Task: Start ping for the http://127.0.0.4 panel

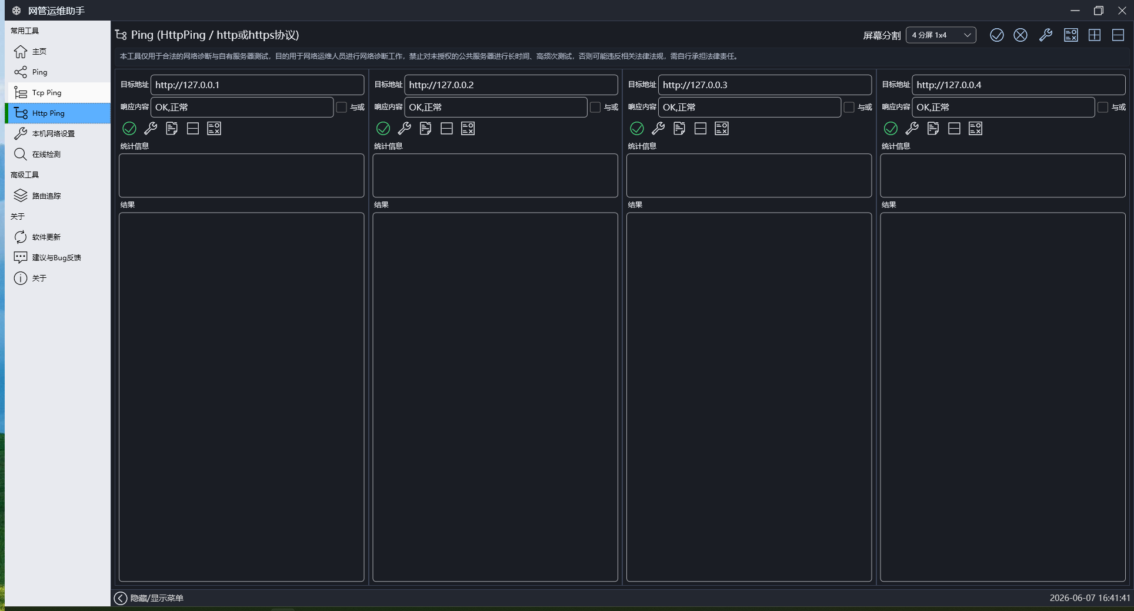Action: tap(890, 128)
